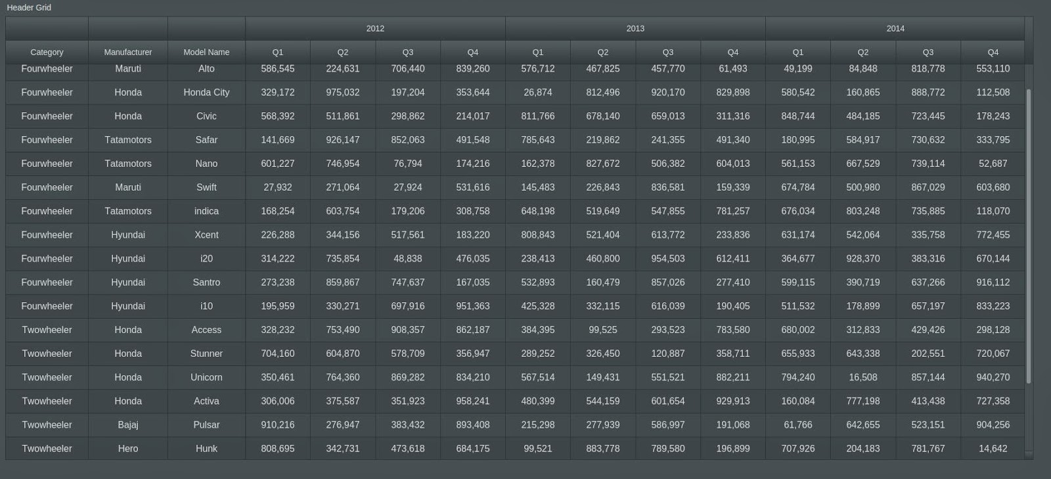Select the Swift model name cell
This screenshot has width=1051, height=479.
(206, 187)
